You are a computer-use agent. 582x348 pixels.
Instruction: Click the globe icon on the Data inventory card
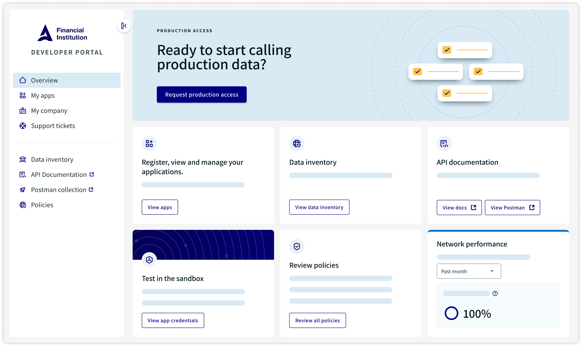pos(297,143)
